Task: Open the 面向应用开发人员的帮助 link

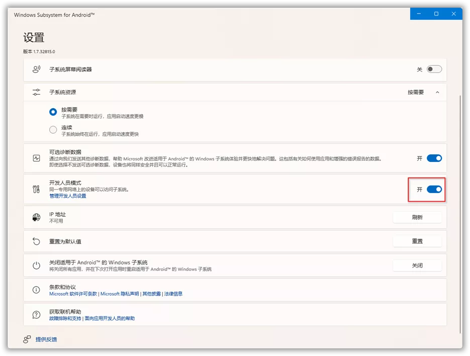Action: (x=110, y=318)
